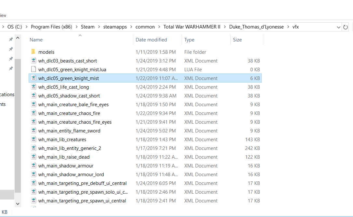Select the models folder name
The width and height of the screenshot is (353, 217).
pos(46,52)
